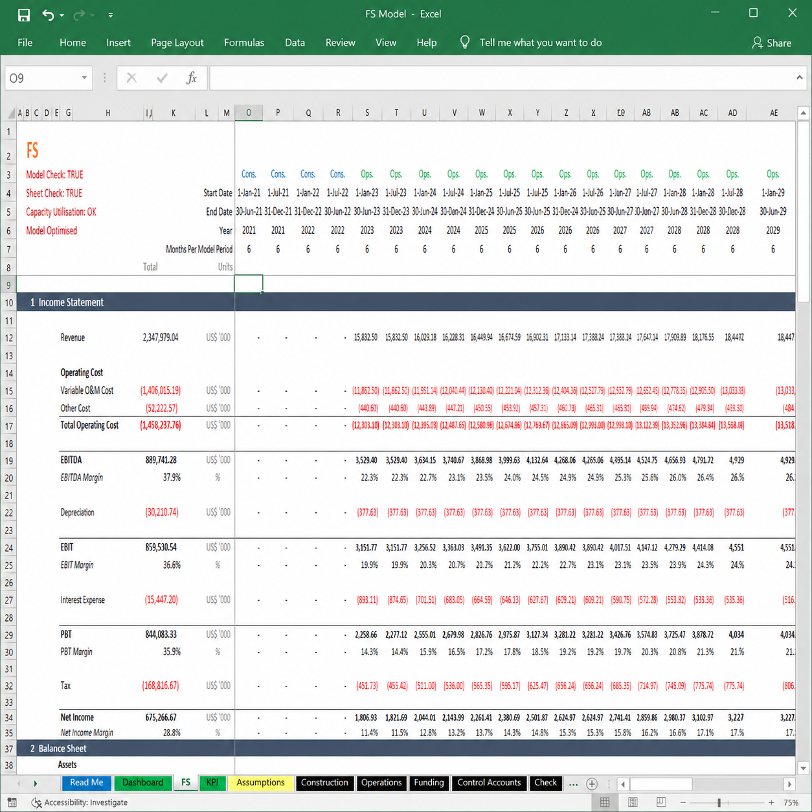The height and width of the screenshot is (812, 812).
Task: Expand the formula bar chevron
Action: pyautogui.click(x=800, y=78)
